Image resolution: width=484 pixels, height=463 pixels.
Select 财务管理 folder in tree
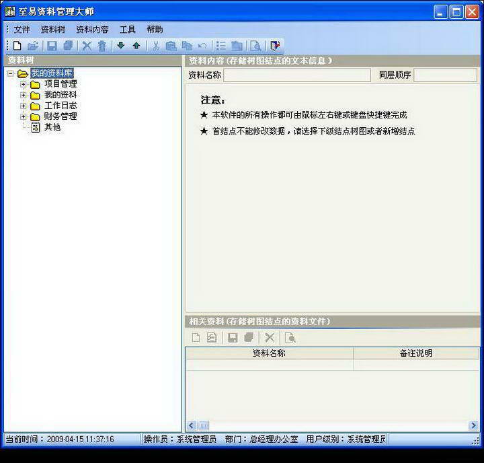[x=61, y=116]
